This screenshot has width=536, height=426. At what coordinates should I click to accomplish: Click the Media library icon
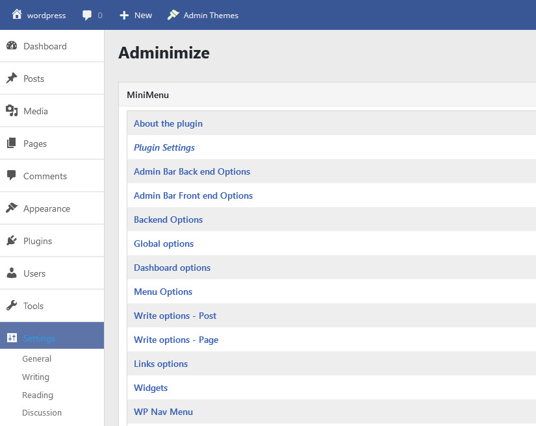click(x=12, y=111)
